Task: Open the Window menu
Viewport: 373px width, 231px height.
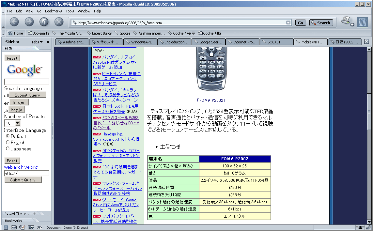Action: click(x=84, y=11)
